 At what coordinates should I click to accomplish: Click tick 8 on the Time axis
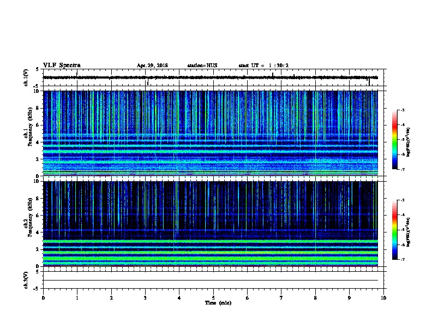point(315,298)
